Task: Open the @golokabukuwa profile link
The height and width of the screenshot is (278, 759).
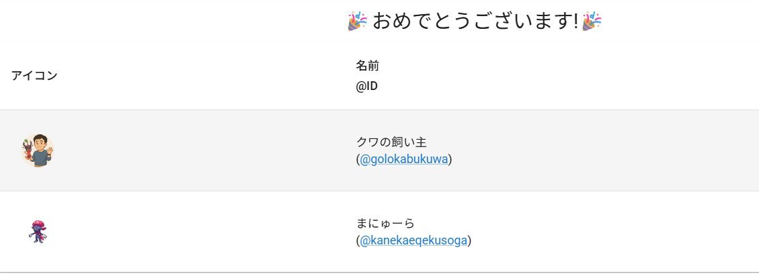Action: (x=404, y=160)
